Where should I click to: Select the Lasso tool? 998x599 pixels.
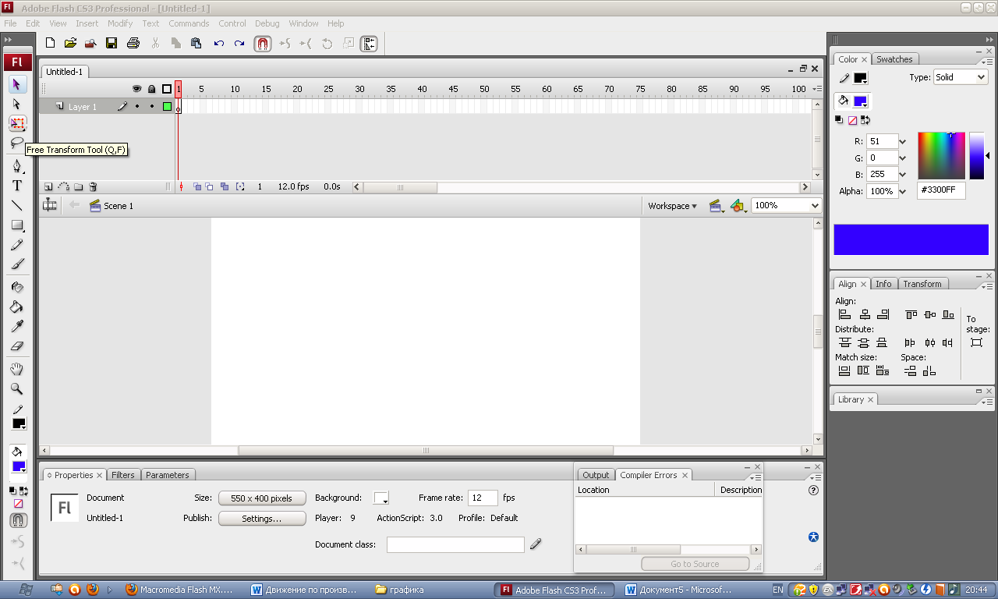click(x=17, y=143)
